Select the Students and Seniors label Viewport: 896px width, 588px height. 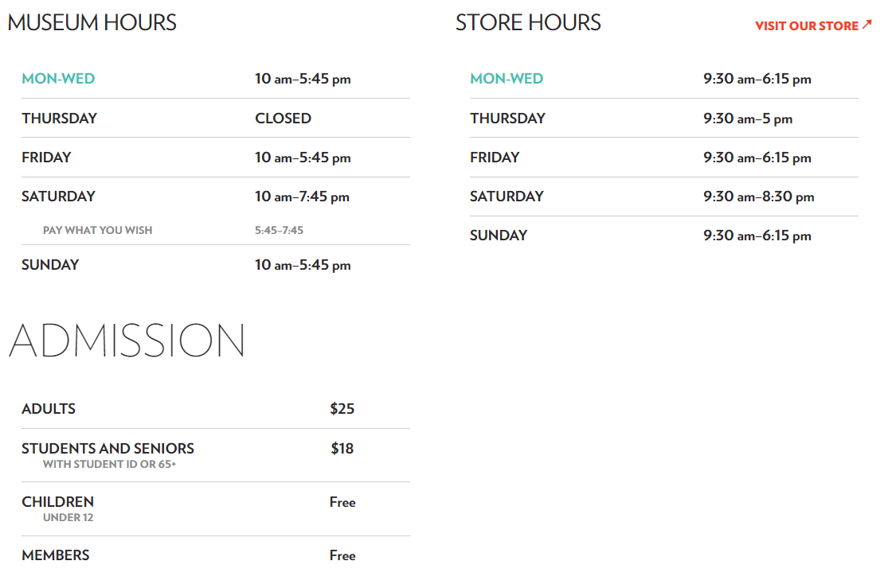(108, 448)
